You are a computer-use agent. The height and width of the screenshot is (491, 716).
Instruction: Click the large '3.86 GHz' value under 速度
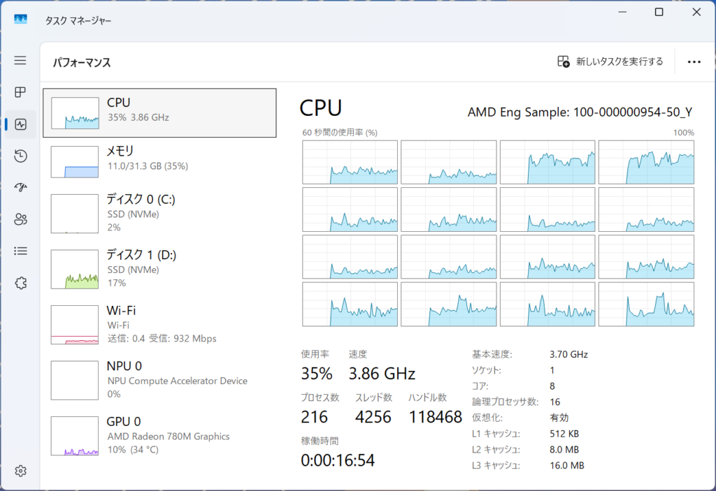(x=382, y=373)
